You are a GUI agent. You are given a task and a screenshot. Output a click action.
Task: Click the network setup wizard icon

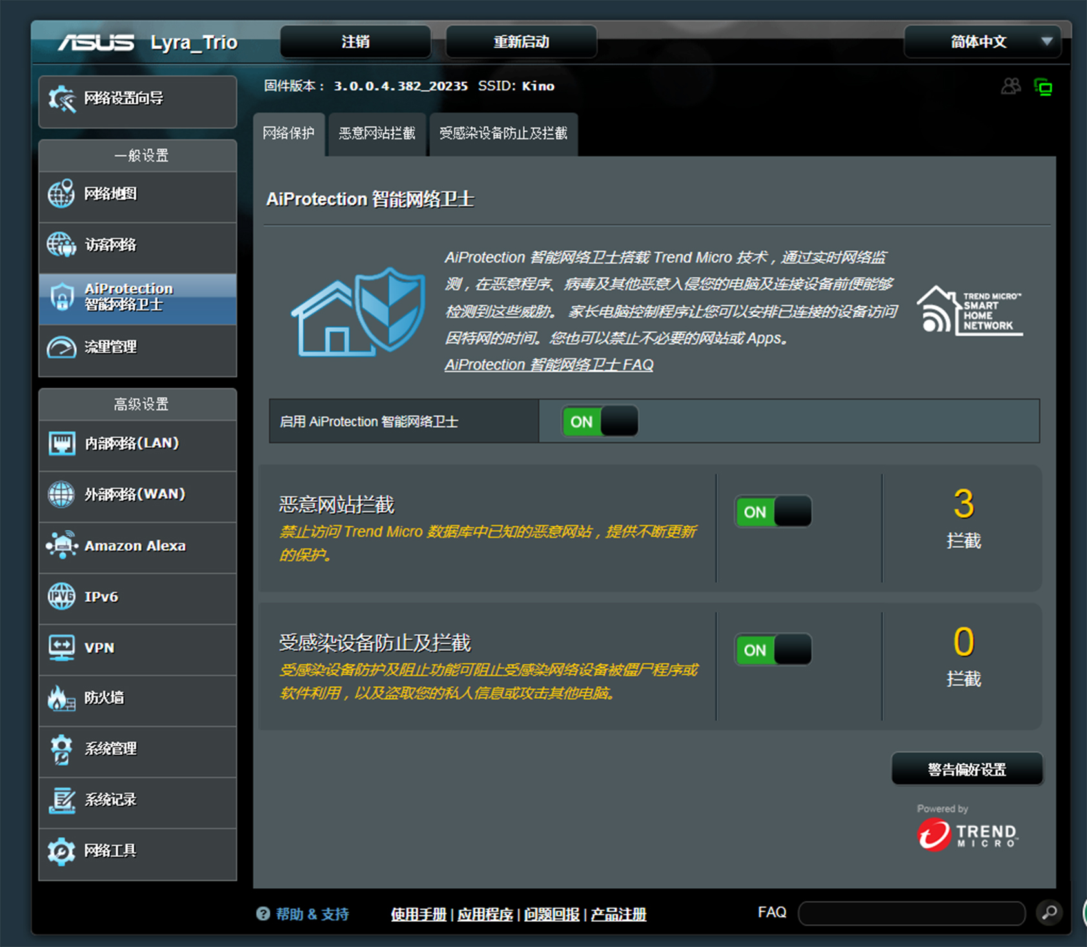point(62,99)
